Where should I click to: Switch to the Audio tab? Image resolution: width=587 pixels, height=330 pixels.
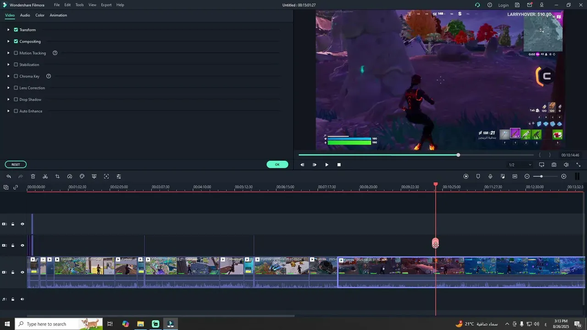click(25, 15)
